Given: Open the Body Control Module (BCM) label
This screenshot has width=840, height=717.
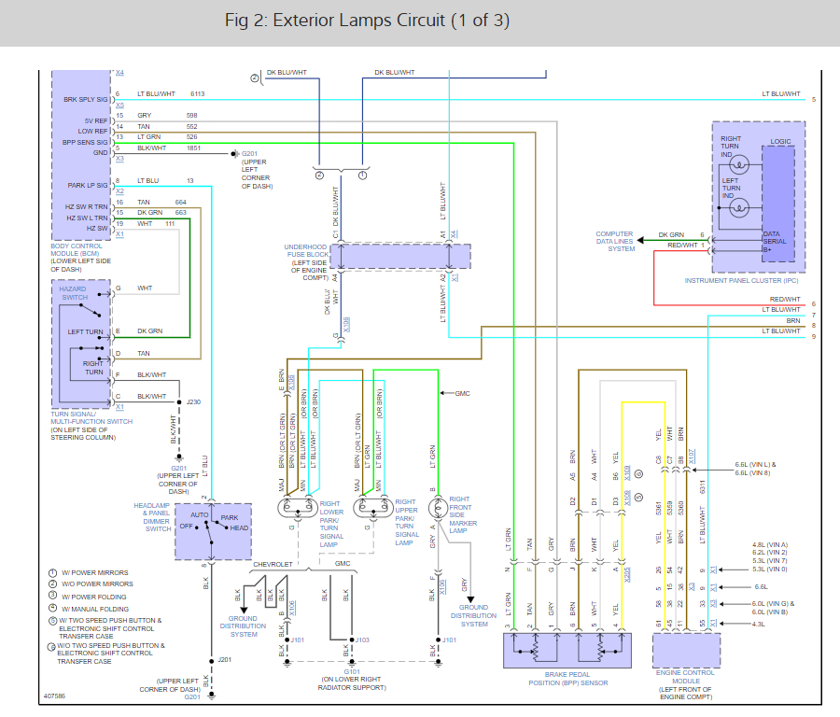Looking at the screenshot, I should (77, 249).
